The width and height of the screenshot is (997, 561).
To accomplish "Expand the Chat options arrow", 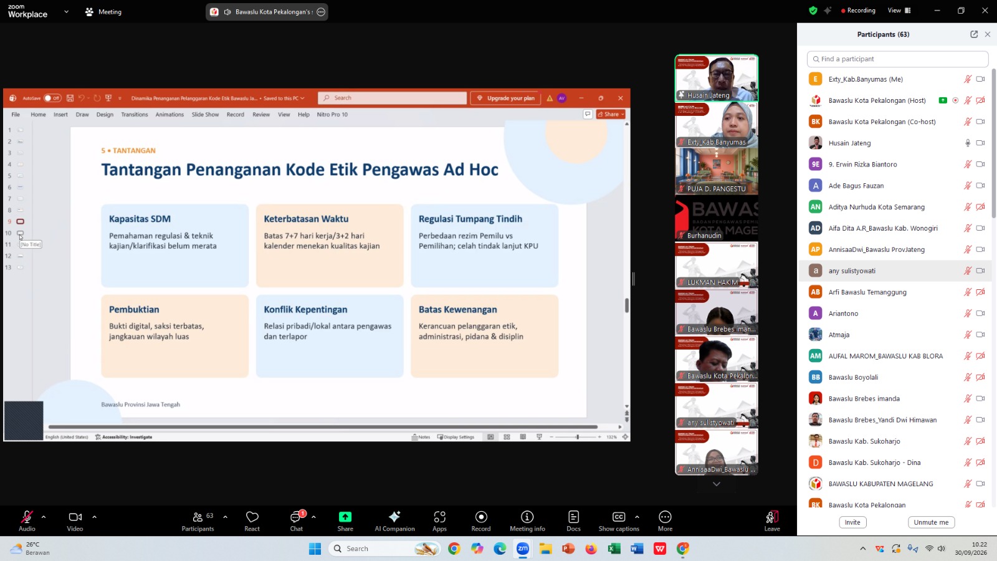I will tap(313, 517).
